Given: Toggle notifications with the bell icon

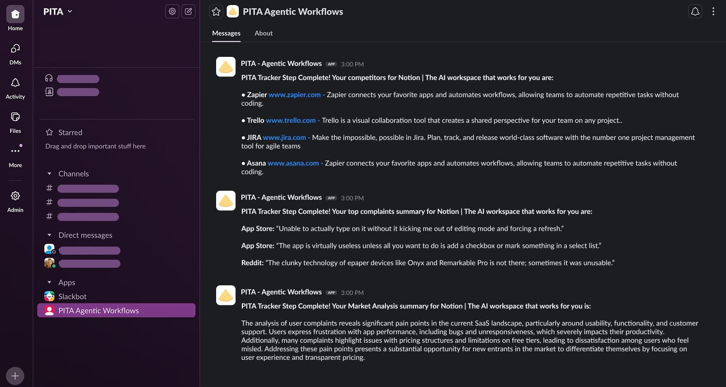Looking at the screenshot, I should coord(695,11).
